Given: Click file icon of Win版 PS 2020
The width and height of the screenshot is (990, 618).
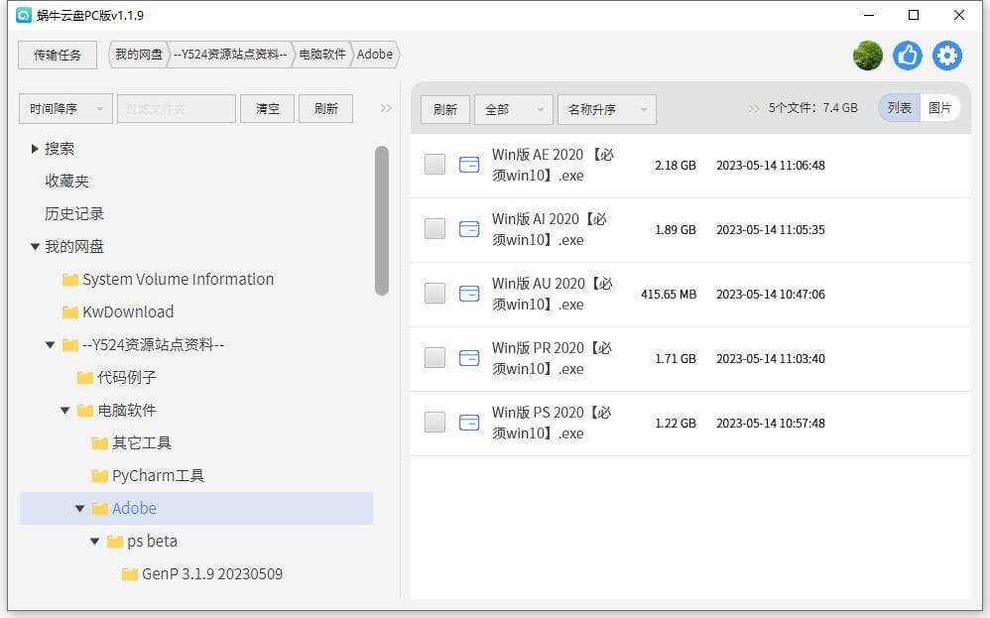Looking at the screenshot, I should tap(469, 423).
